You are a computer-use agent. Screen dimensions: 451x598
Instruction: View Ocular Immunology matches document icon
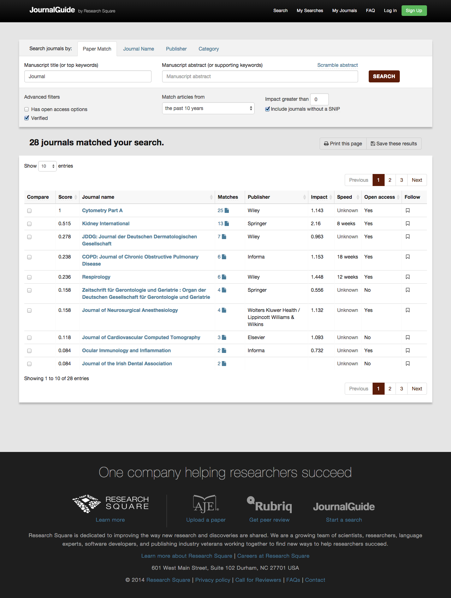[x=224, y=350]
